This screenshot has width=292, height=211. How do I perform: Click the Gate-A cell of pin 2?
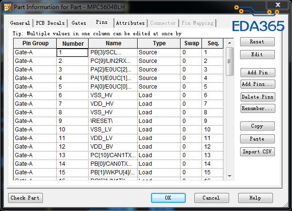(35, 61)
